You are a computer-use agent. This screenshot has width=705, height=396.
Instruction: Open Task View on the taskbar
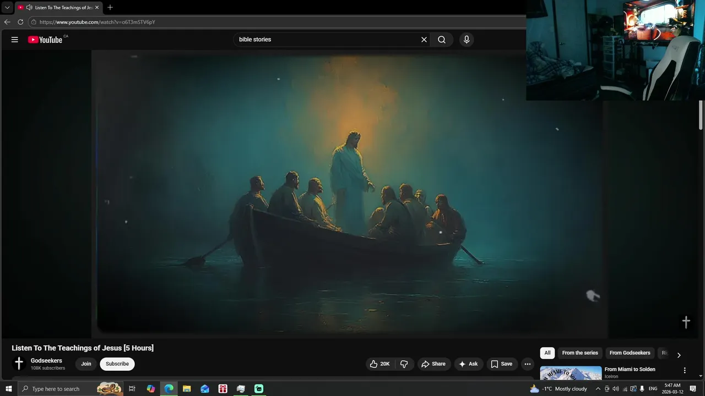coord(132,389)
